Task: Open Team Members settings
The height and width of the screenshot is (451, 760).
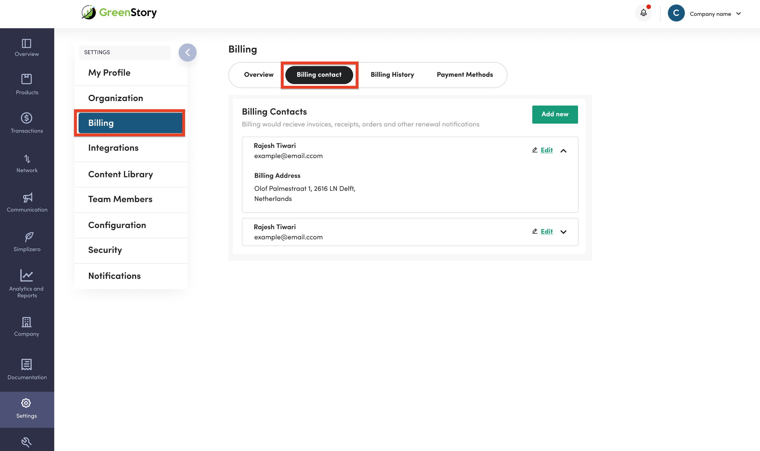Action: pos(120,199)
